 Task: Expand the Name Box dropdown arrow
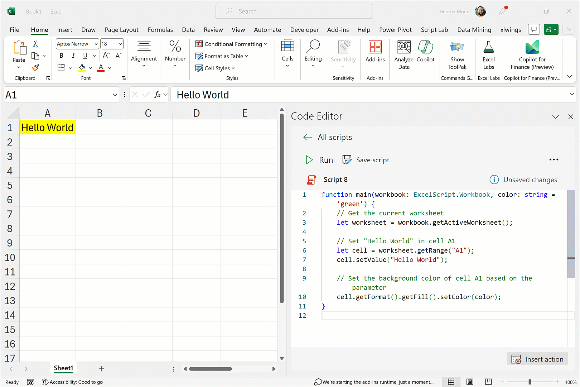click(115, 95)
